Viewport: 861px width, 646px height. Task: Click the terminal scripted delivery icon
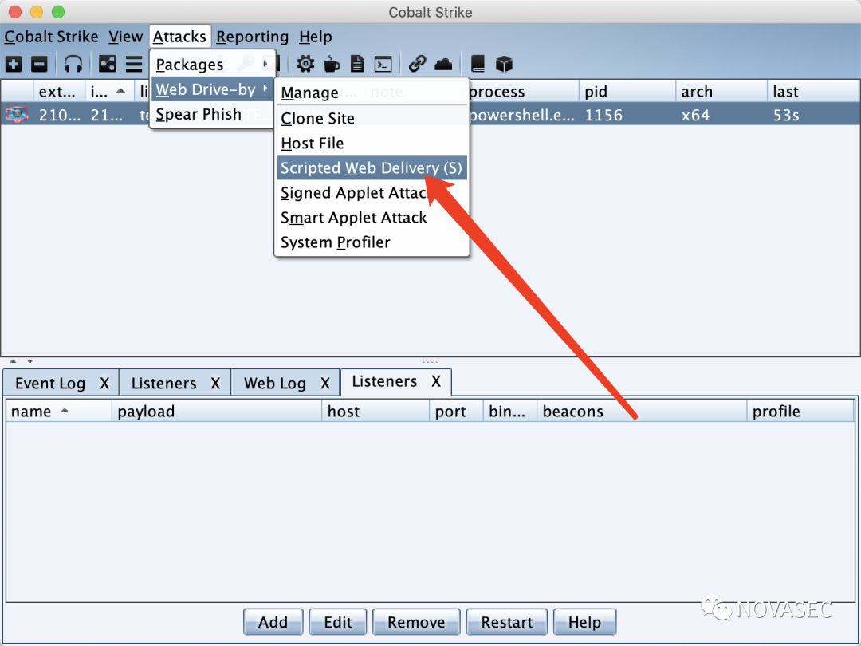[x=383, y=65]
